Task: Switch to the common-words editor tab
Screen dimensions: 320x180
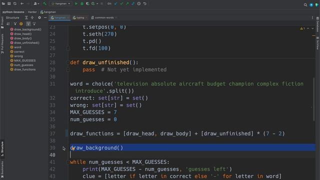Action: (x=104, y=18)
